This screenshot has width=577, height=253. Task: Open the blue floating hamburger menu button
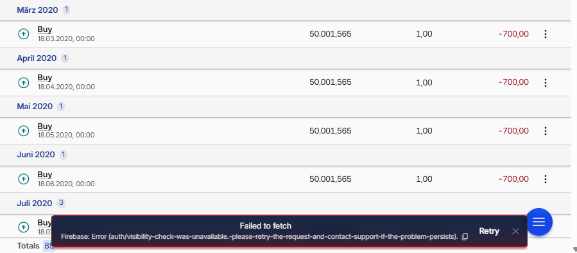[539, 222]
